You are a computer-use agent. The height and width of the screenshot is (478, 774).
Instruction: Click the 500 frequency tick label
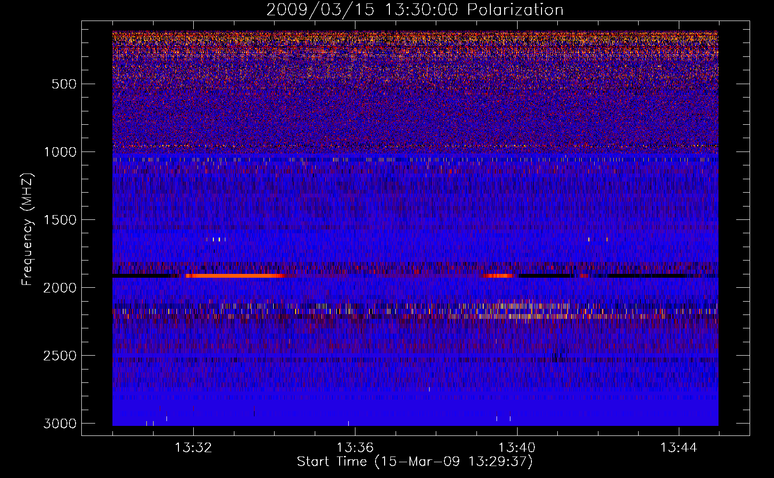[x=64, y=84]
